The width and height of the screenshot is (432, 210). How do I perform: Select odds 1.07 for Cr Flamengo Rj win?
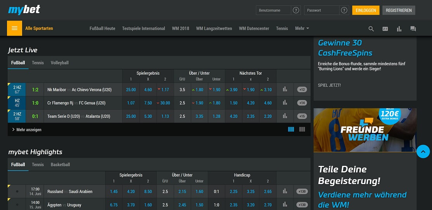[x=131, y=103]
